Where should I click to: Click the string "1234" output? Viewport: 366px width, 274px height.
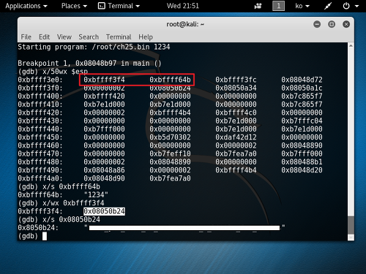coord(96,195)
